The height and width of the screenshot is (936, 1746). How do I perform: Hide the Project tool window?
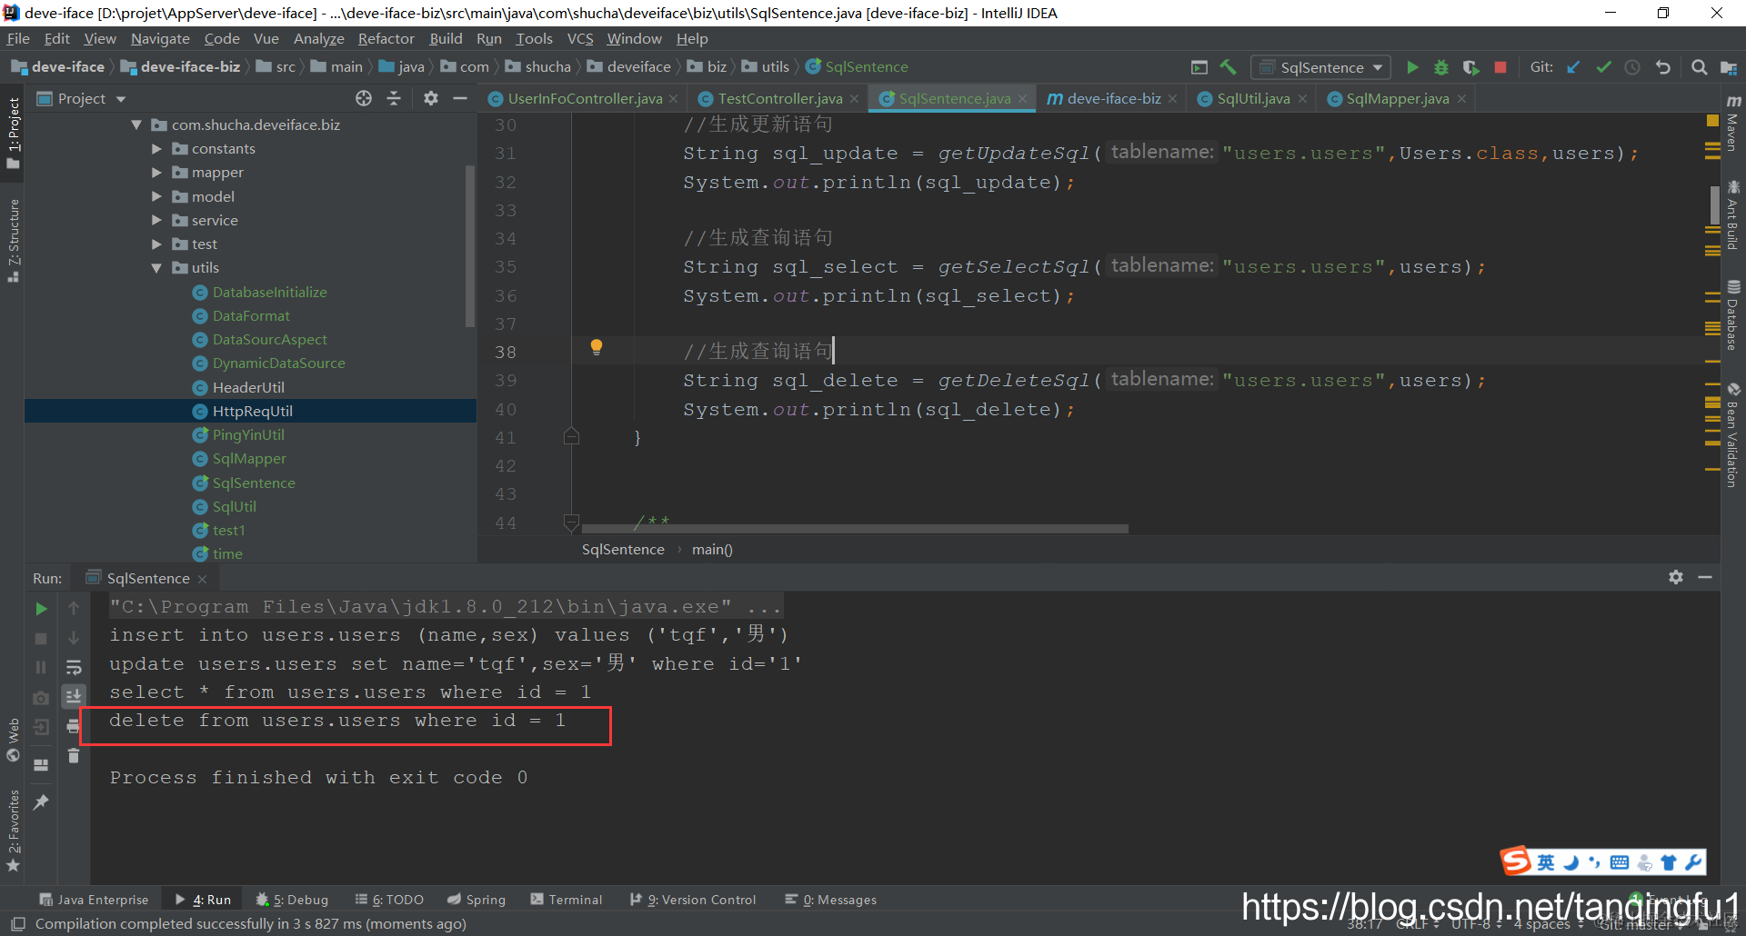tap(460, 98)
